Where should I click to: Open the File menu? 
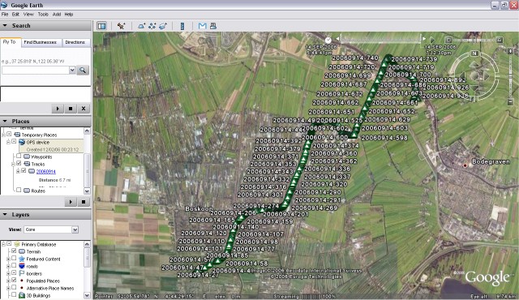(x=5, y=15)
